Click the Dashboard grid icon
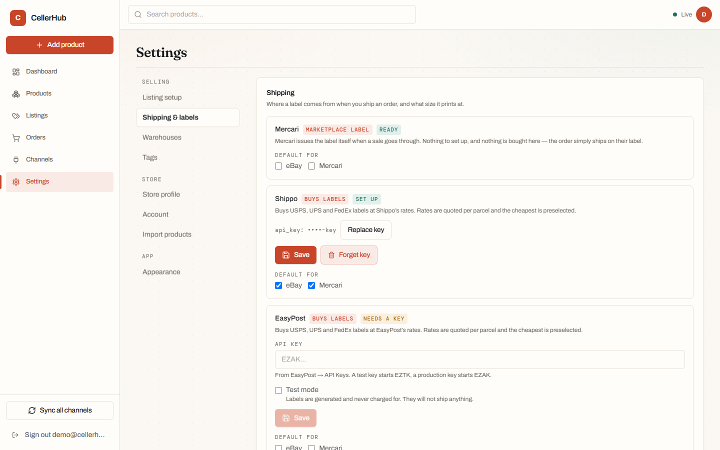720x450 pixels. tap(16, 72)
